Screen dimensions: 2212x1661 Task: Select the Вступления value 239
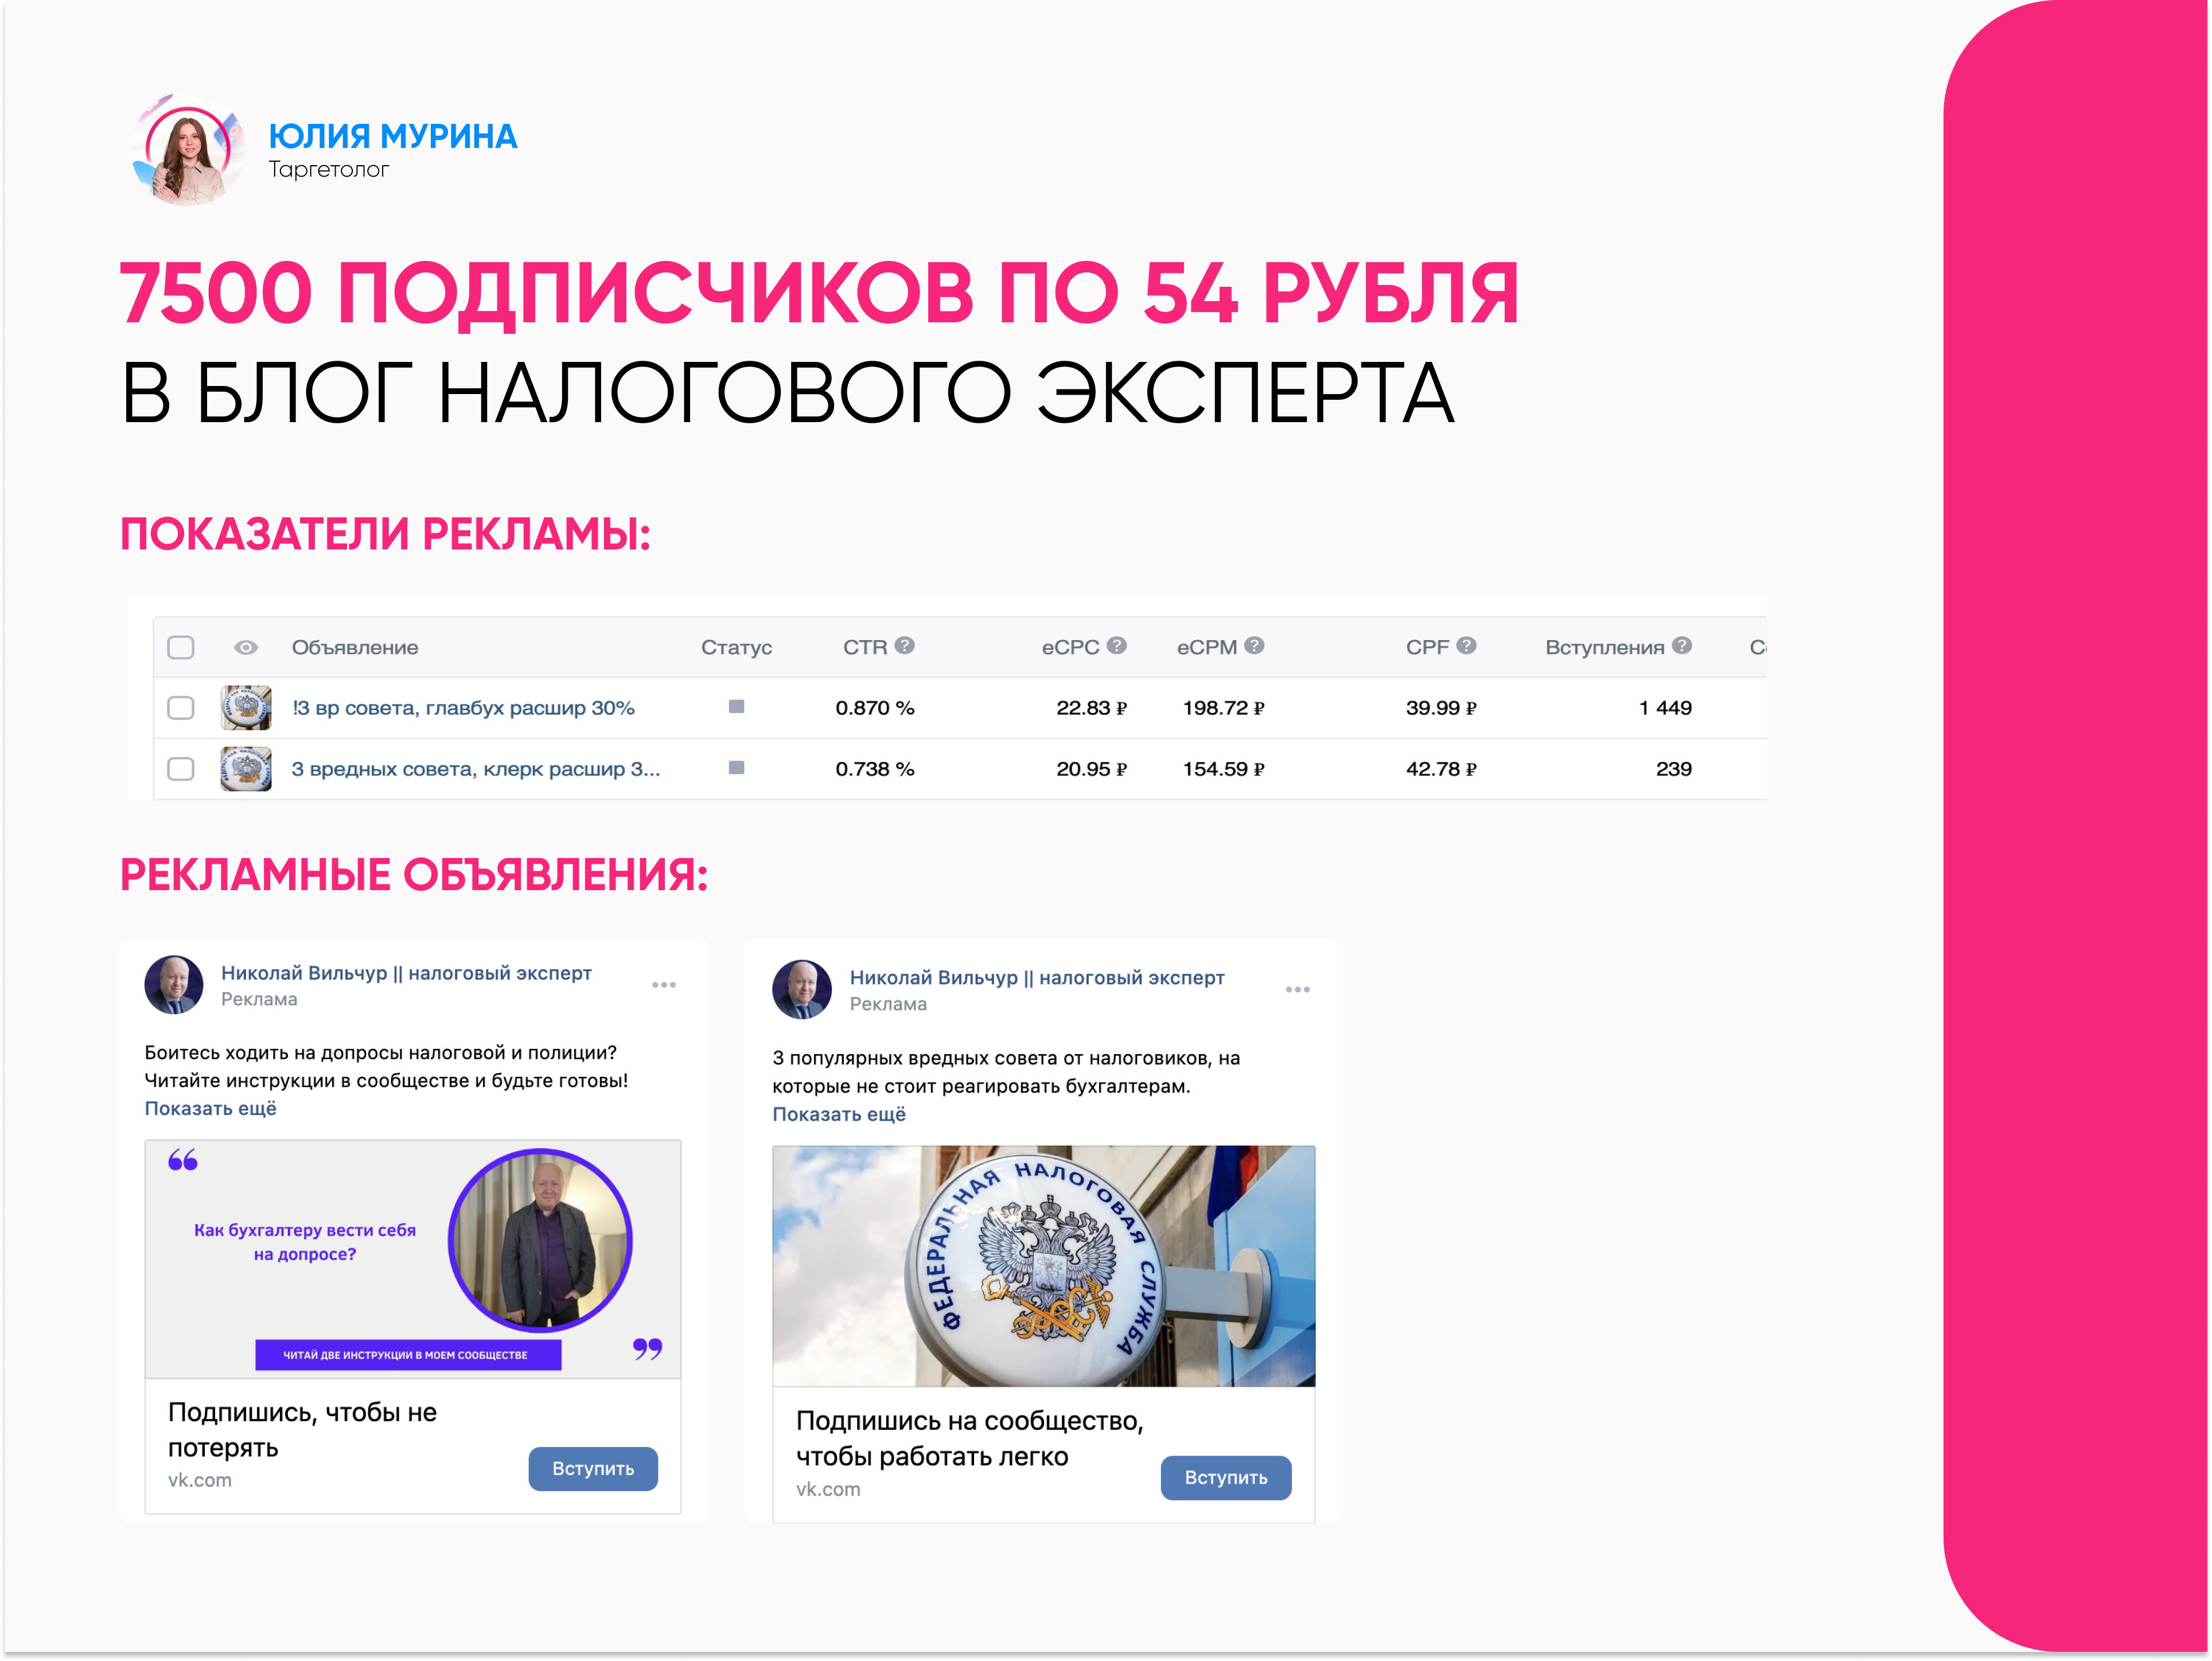1674,769
